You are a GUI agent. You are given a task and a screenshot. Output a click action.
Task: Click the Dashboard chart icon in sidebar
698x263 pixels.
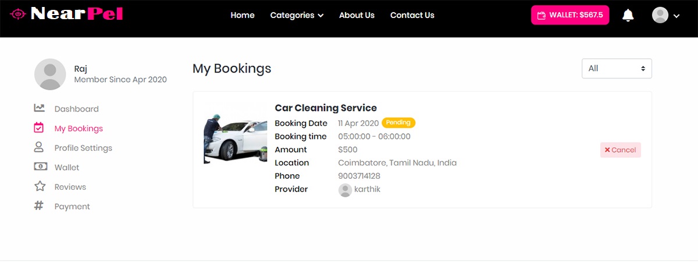[40, 109]
